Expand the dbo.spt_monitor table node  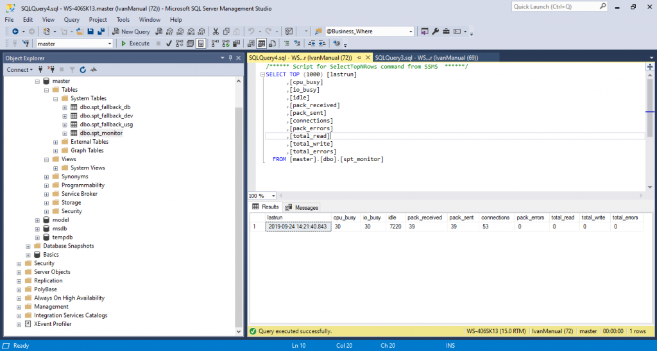click(65, 133)
